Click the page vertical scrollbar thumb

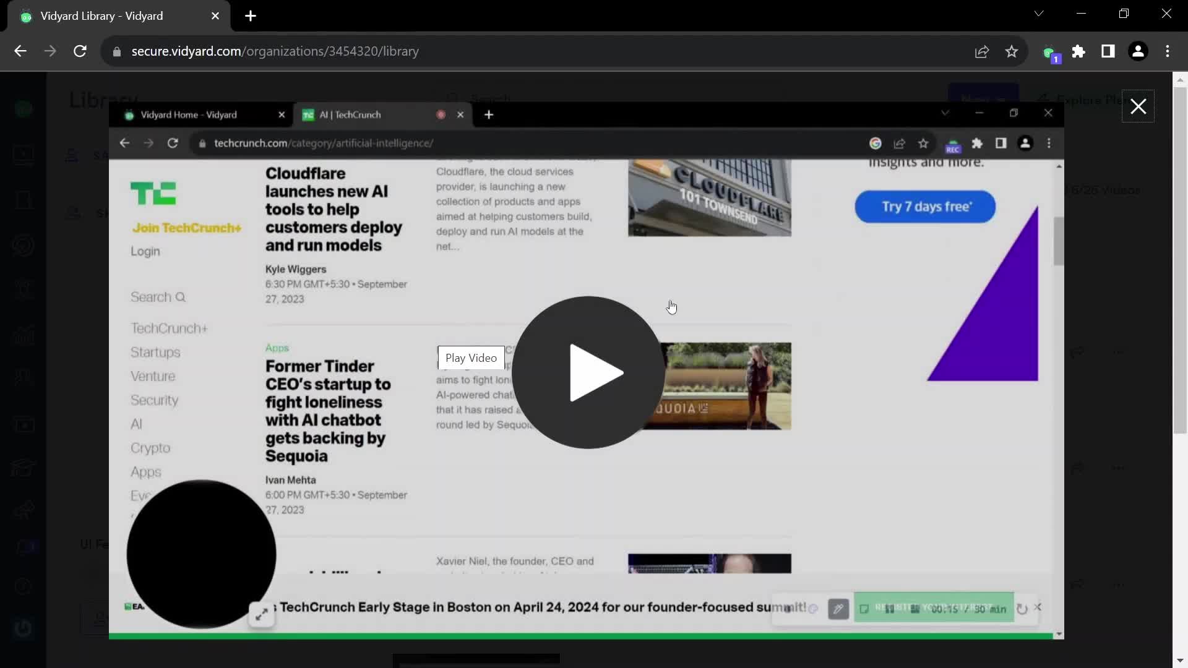coord(1180,260)
